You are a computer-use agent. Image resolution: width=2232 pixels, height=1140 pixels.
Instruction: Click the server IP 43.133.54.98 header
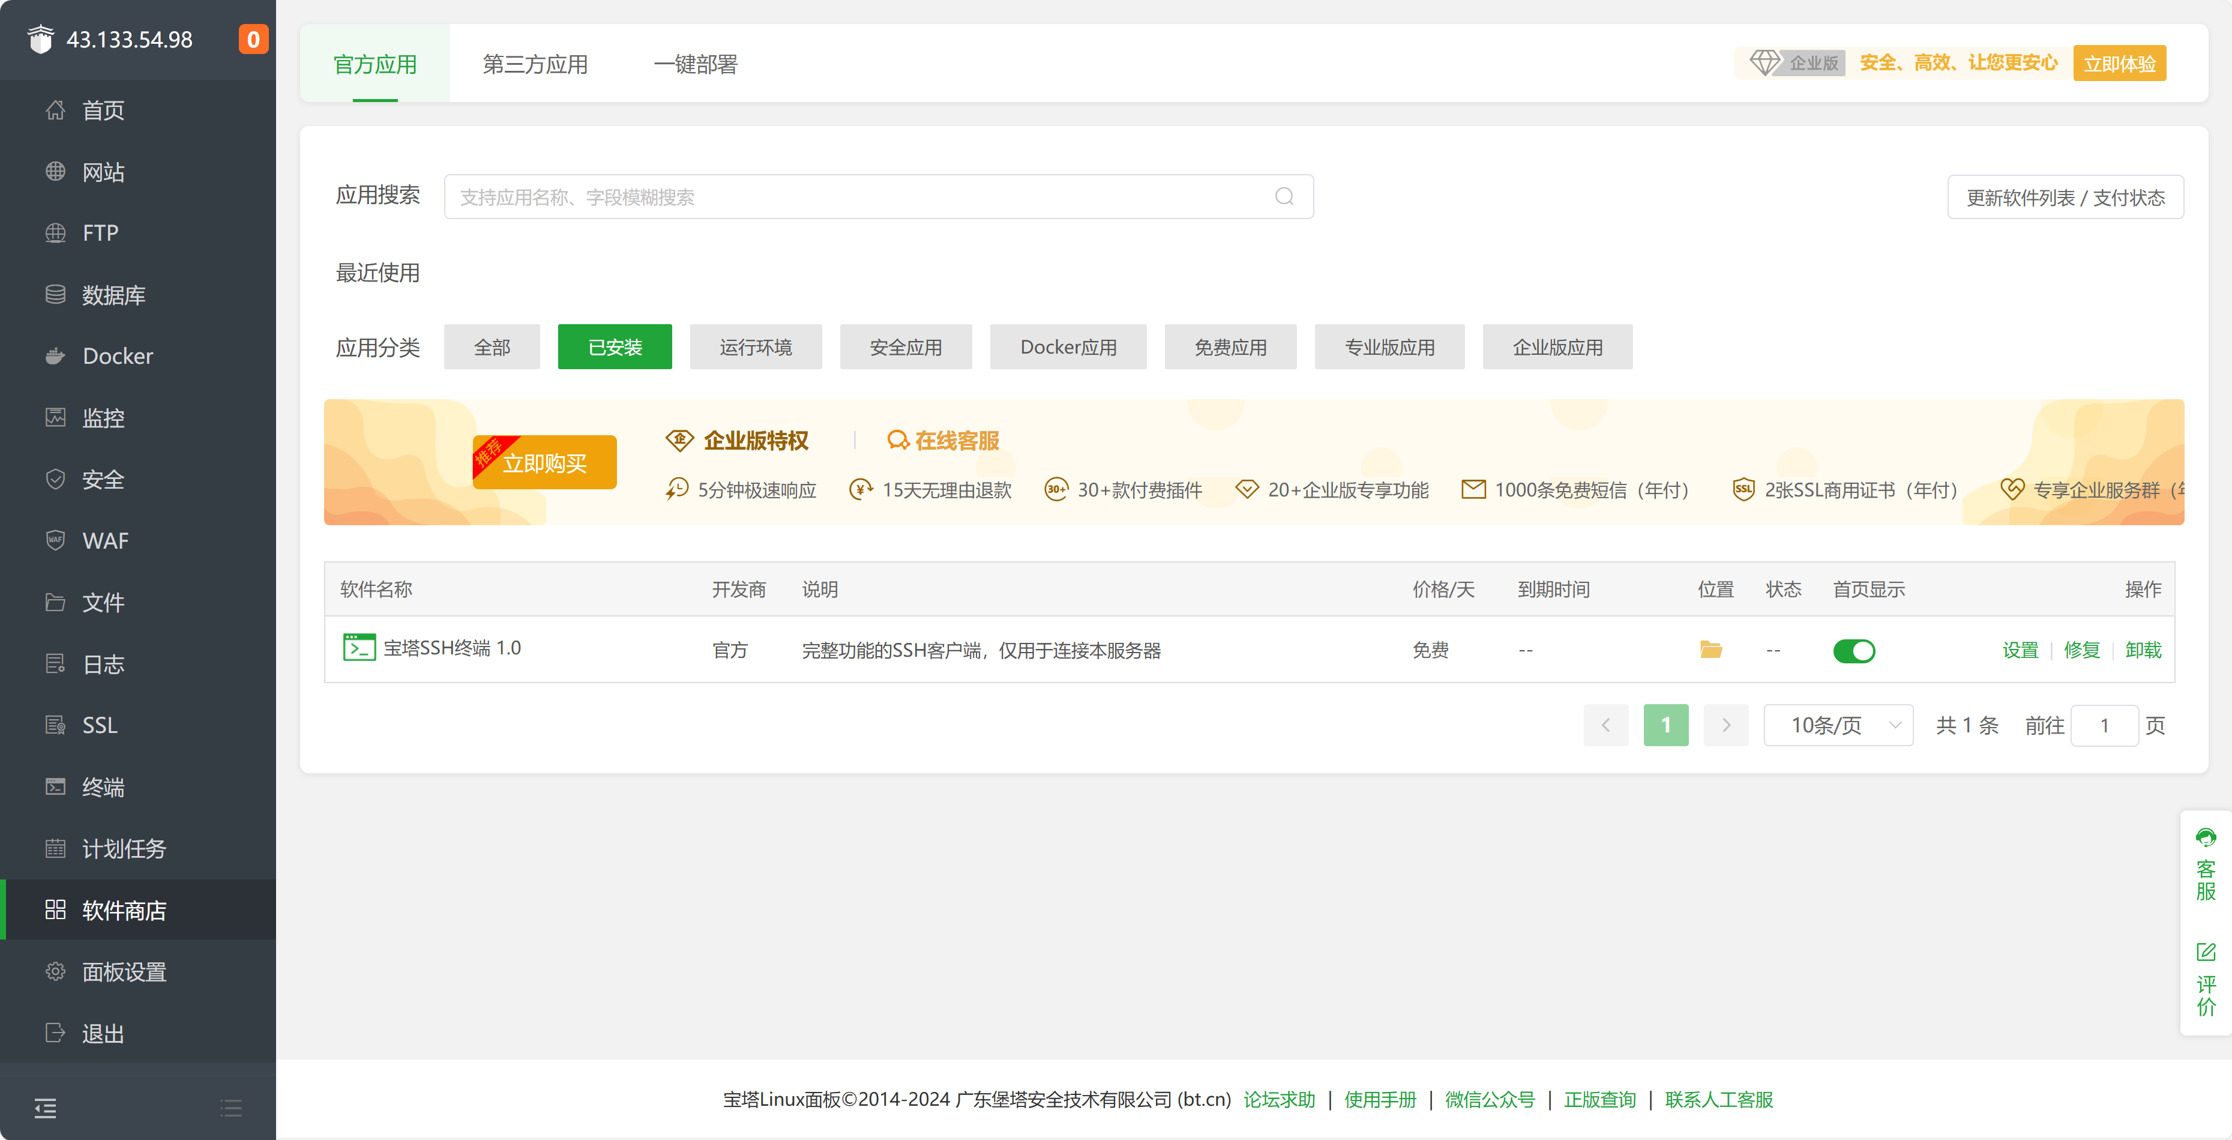click(x=129, y=40)
